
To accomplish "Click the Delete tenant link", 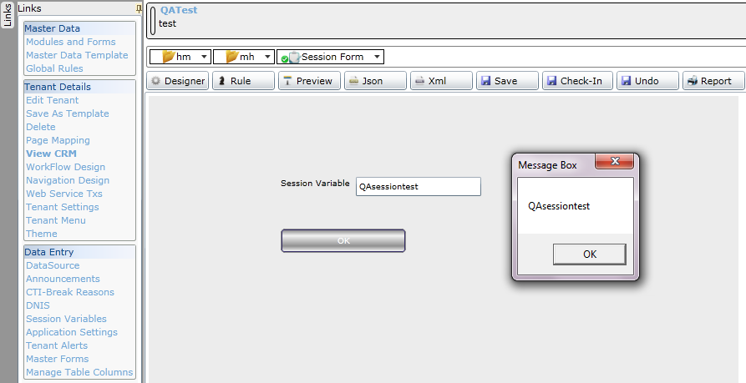I will [41, 127].
